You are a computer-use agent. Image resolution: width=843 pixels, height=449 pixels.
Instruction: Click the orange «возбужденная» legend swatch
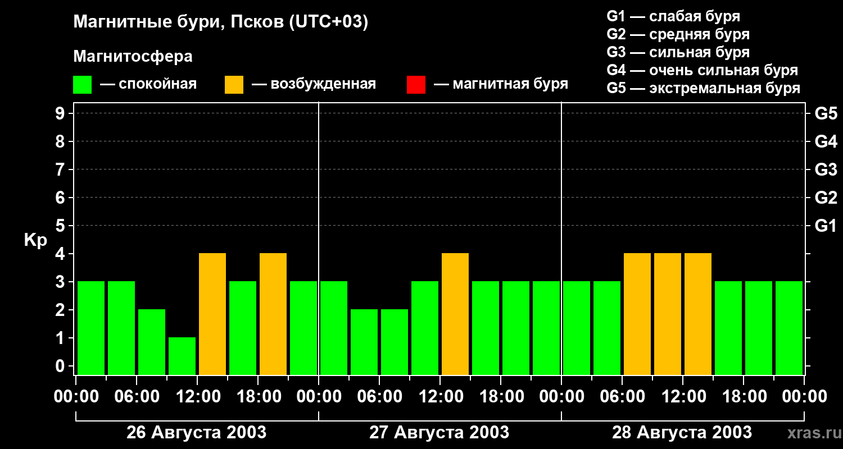point(234,85)
